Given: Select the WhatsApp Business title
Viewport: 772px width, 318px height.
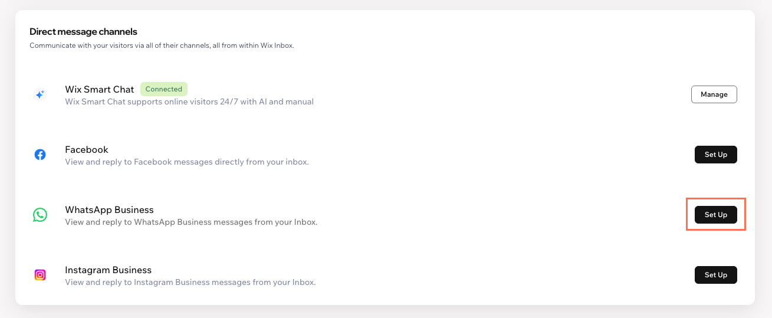Looking at the screenshot, I should (x=109, y=209).
